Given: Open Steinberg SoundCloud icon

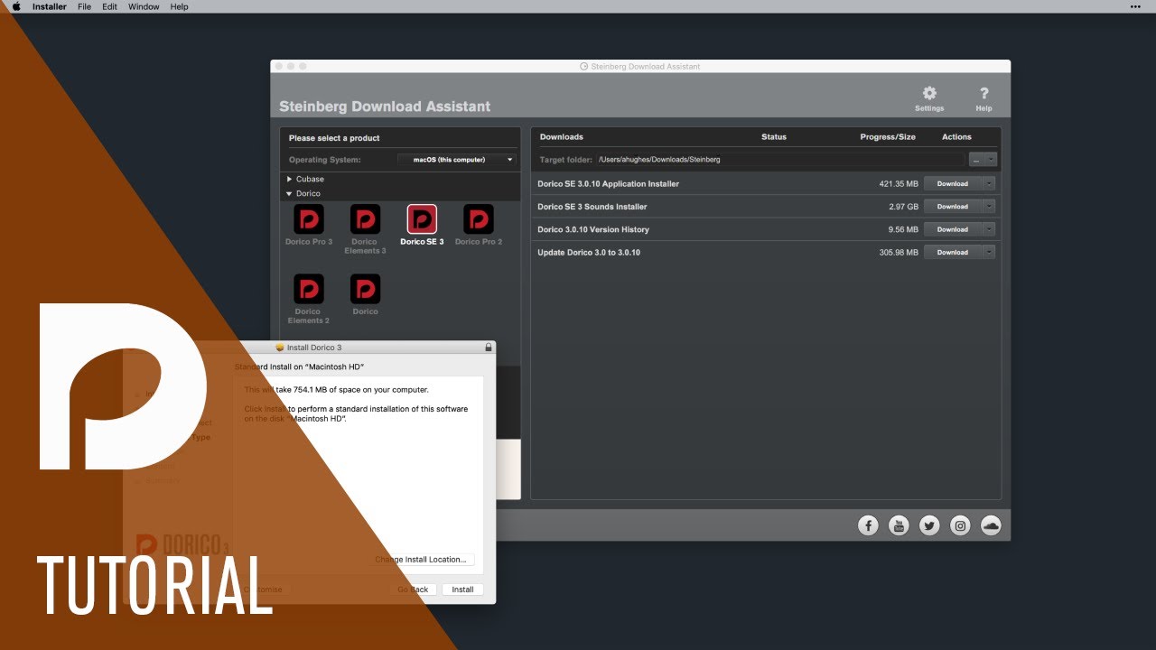Looking at the screenshot, I should click(x=991, y=525).
